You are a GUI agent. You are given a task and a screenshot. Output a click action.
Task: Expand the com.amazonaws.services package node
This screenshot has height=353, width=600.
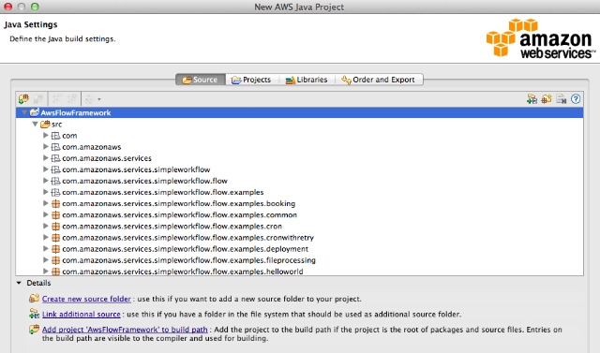coord(46,158)
